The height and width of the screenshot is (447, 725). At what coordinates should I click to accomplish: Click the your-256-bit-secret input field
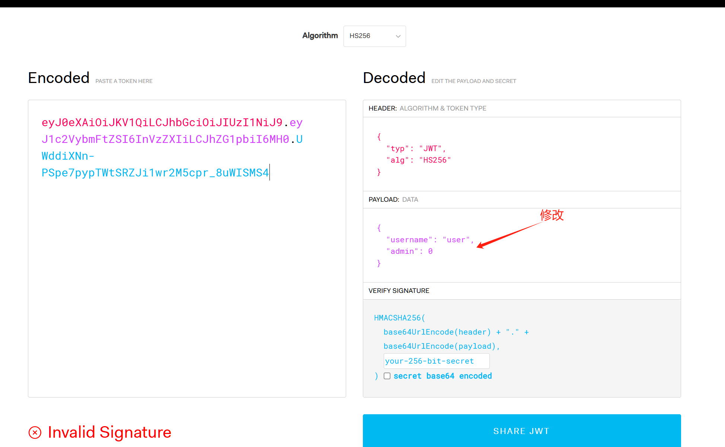[x=436, y=361]
